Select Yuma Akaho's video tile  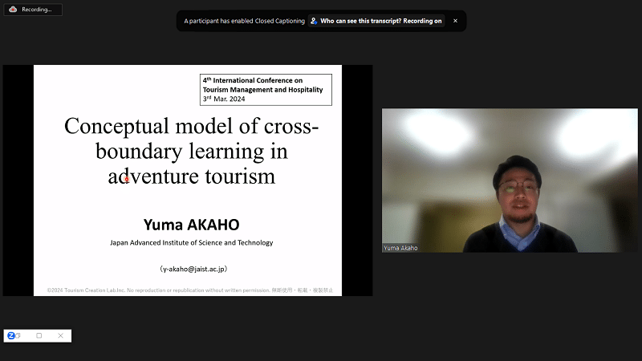510,180
